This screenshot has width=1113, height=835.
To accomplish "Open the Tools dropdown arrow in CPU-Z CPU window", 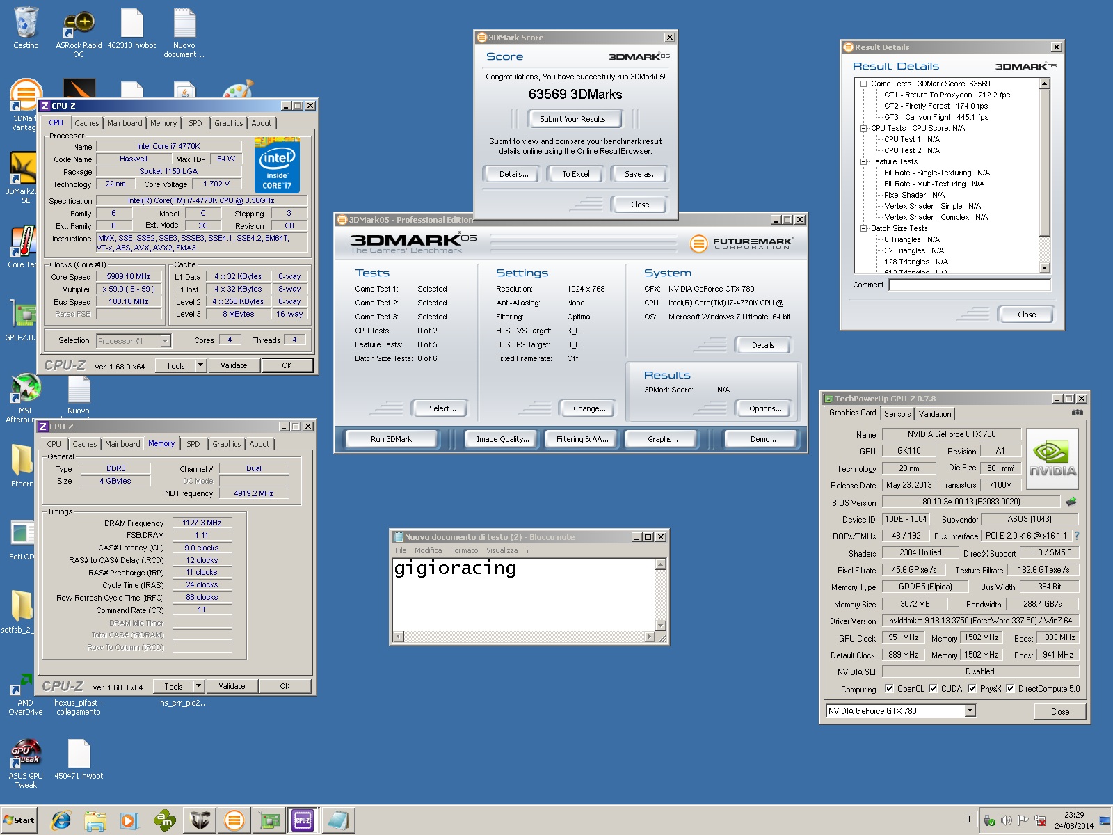I will [200, 365].
